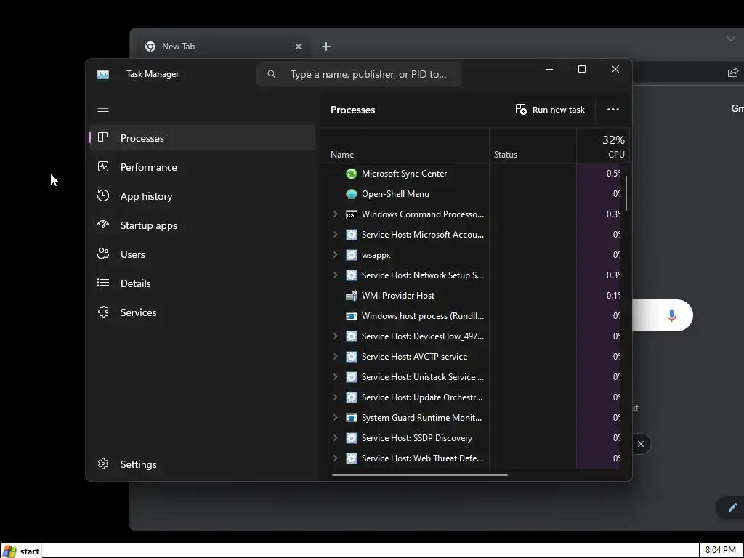Image resolution: width=744 pixels, height=558 pixels.
Task: Open the start menu in taskbar
Action: coord(21,551)
